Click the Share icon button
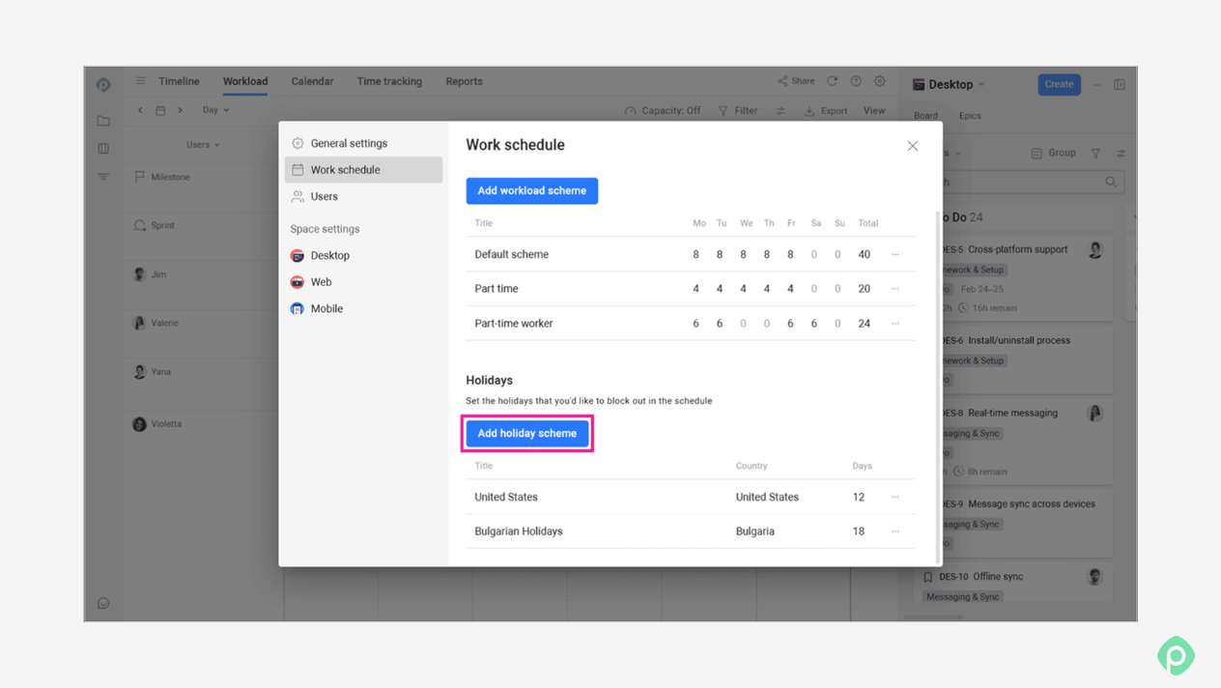Viewport: 1221px width, 688px height. click(x=796, y=81)
